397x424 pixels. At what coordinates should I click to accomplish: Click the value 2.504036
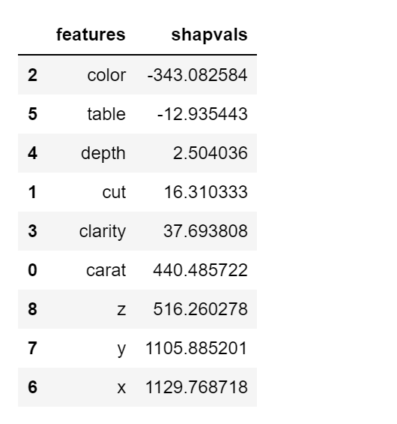click(x=210, y=153)
